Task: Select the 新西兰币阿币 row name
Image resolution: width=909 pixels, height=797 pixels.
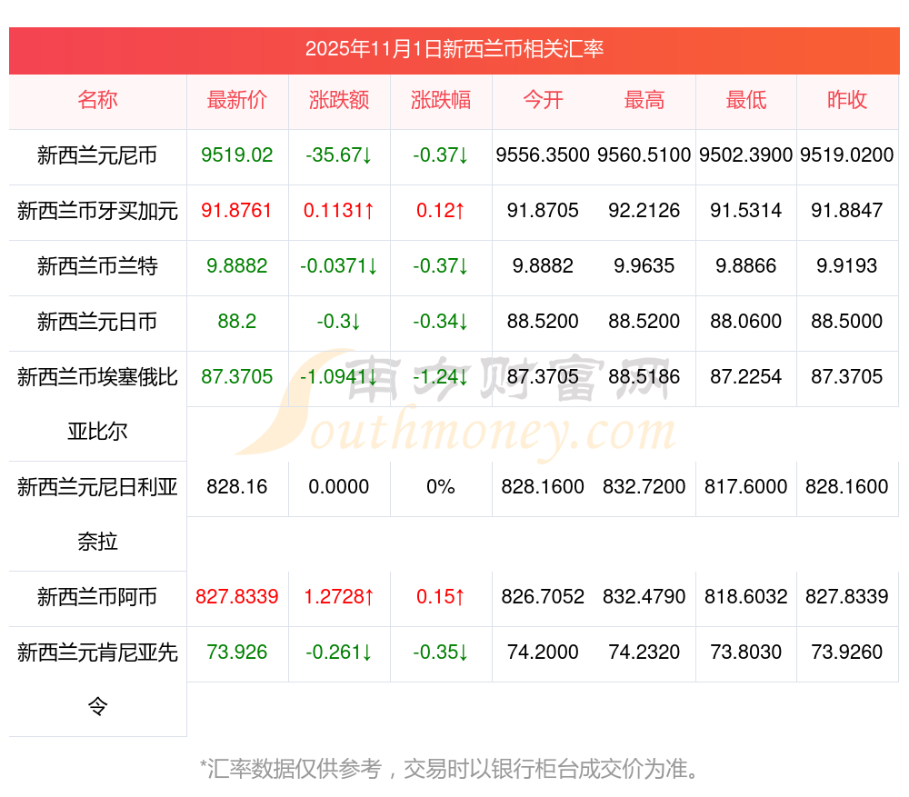Action: click(x=97, y=597)
